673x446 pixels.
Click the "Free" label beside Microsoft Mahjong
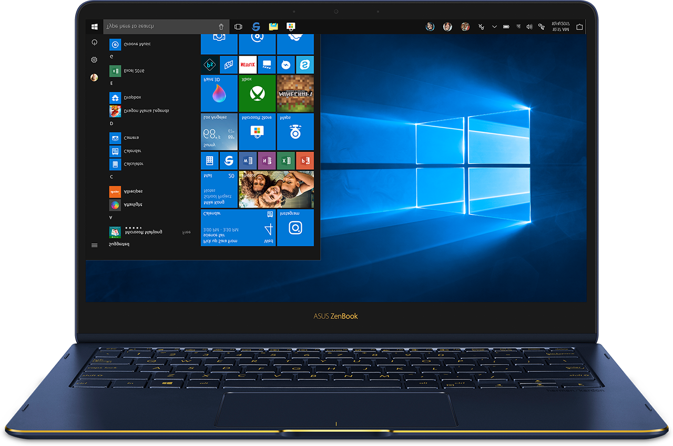coord(187,232)
